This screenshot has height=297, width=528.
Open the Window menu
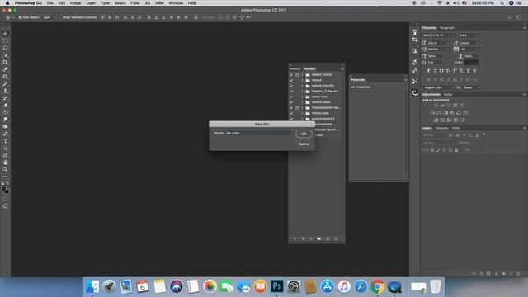pos(176,3)
